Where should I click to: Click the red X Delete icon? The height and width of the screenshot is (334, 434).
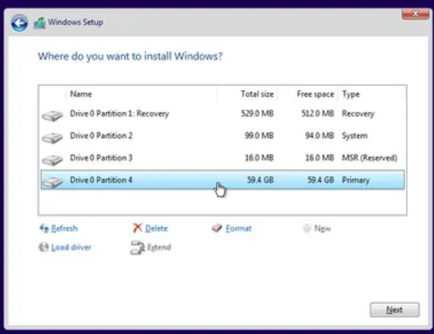tap(138, 228)
